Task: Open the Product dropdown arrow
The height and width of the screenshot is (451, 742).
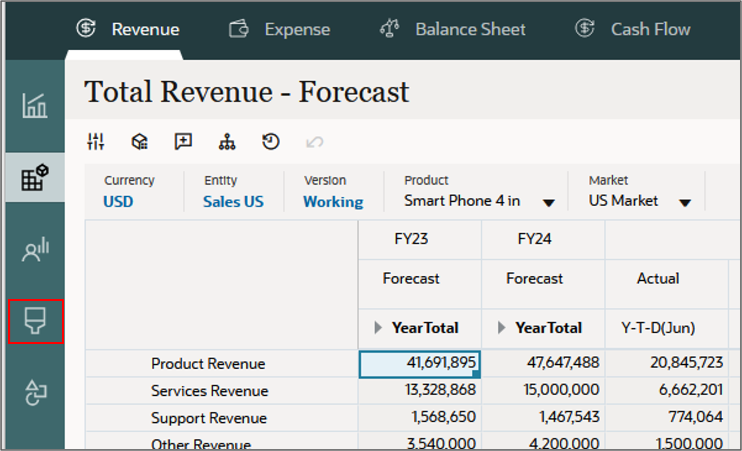Action: pos(548,203)
